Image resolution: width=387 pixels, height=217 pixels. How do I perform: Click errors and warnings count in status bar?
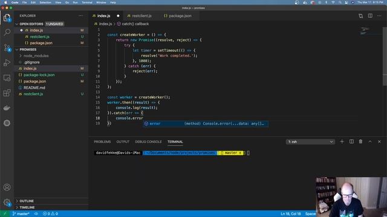tap(50, 213)
